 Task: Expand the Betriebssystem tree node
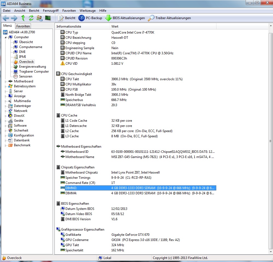5,87
